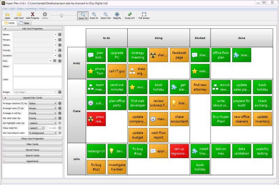Viewport: 279px width, 185px height.
Task: Click the Claire row header
Action: click(x=77, y=111)
